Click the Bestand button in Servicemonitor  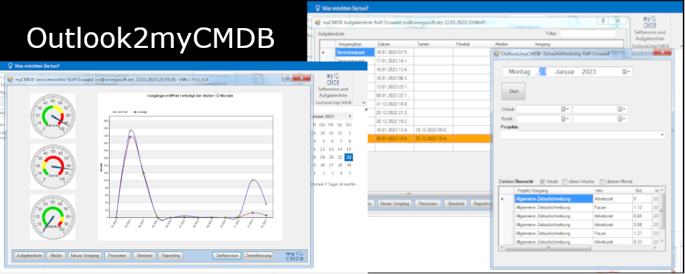(145, 256)
